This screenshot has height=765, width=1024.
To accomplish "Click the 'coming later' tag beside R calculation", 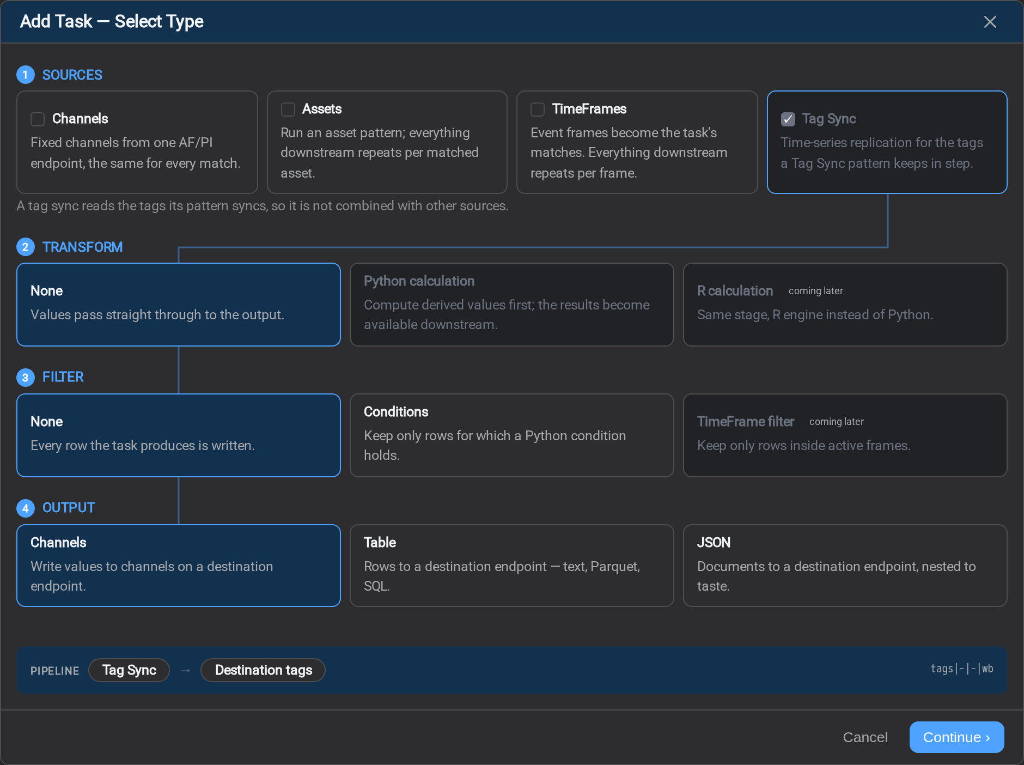I will 816,291.
